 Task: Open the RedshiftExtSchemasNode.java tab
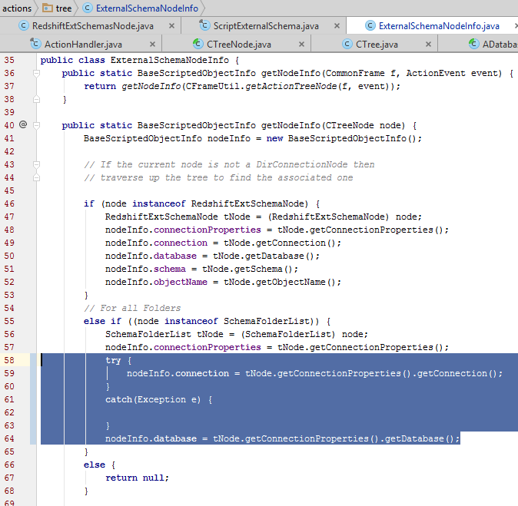point(92,26)
